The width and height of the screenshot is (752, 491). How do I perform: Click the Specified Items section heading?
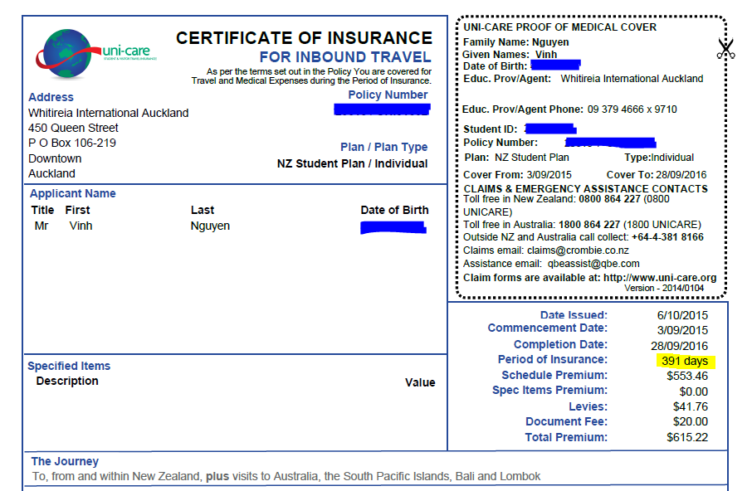click(69, 366)
